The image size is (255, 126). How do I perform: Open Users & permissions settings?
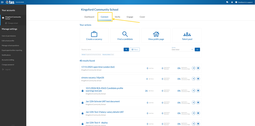tap(9, 36)
